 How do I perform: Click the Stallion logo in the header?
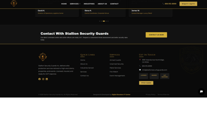tap(14, 3)
